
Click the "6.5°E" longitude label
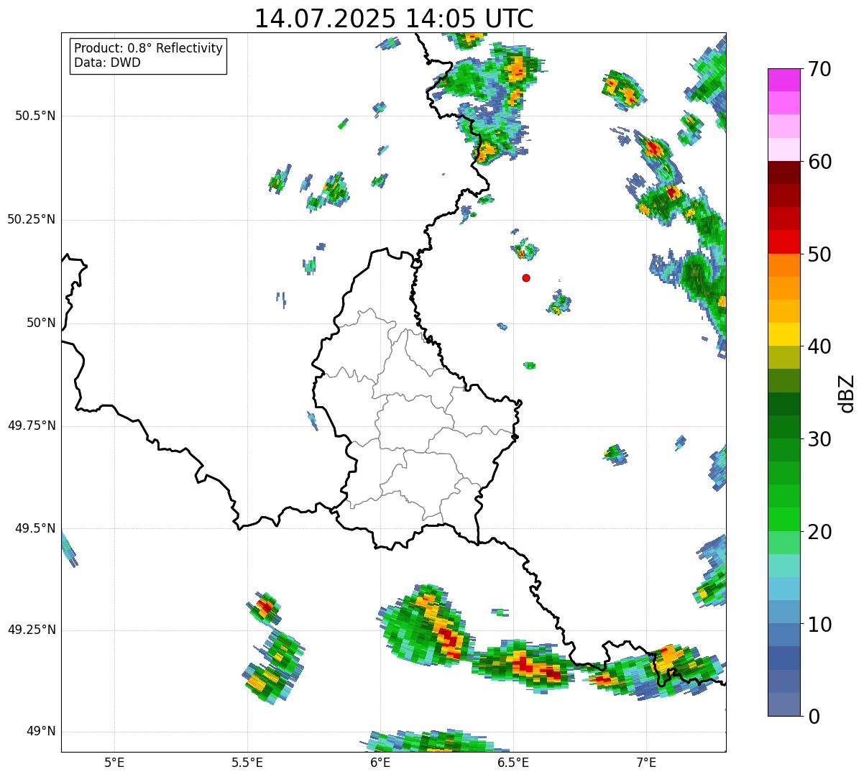click(513, 762)
